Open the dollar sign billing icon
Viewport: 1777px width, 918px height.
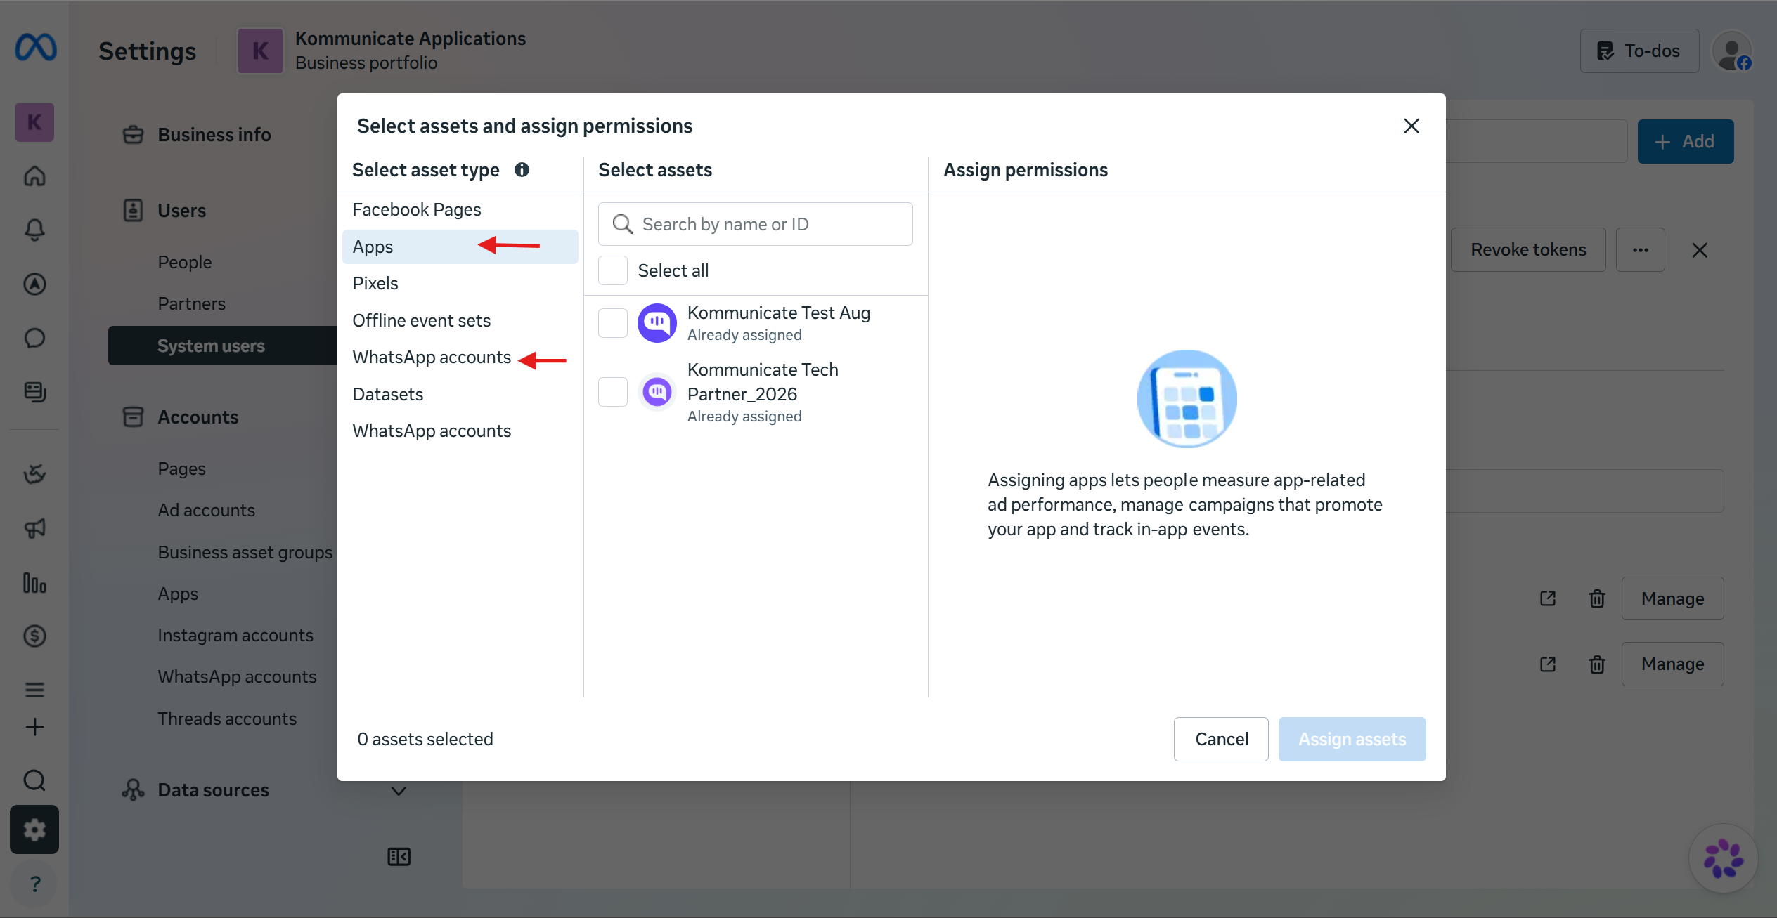point(34,636)
